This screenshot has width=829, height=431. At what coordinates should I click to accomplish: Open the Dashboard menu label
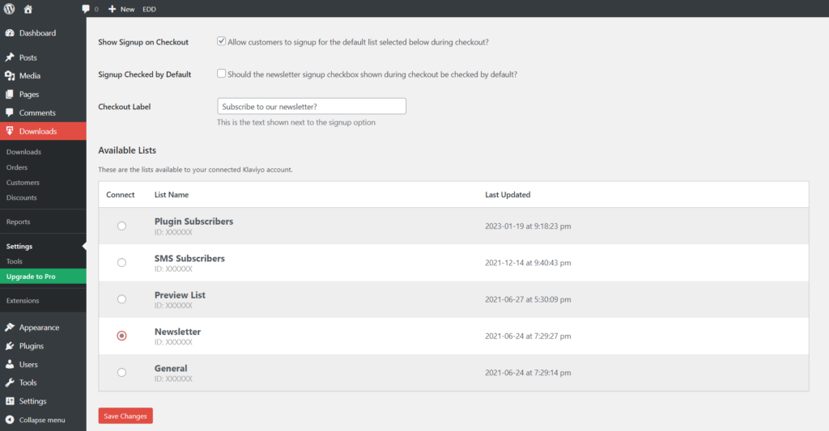[37, 32]
